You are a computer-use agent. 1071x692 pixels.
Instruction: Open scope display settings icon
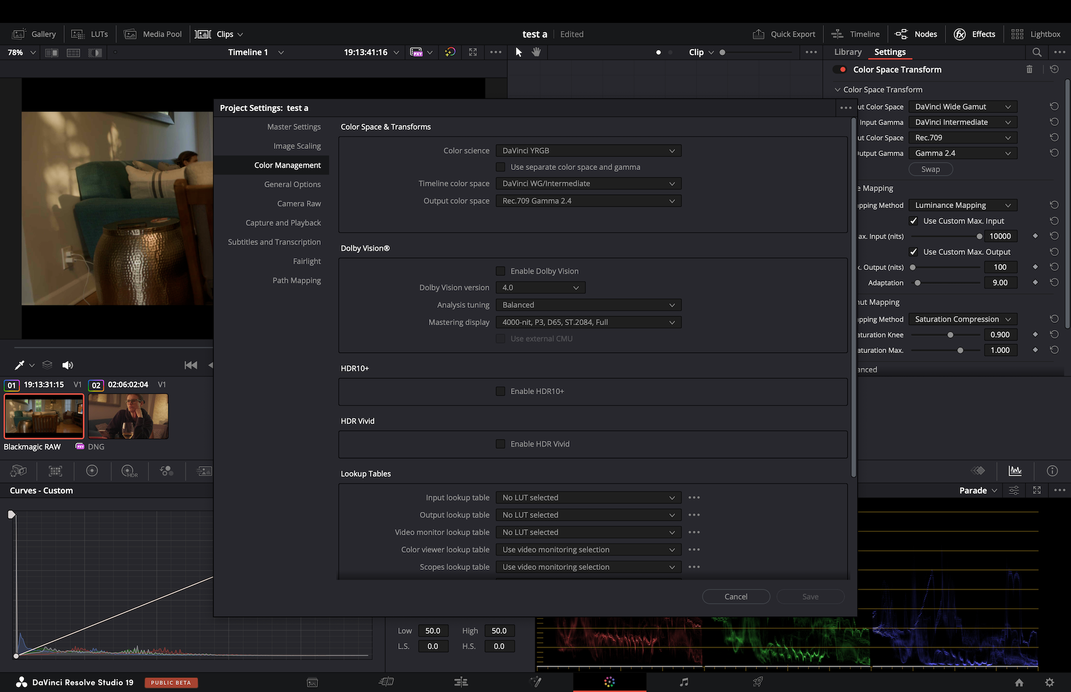(x=1014, y=490)
